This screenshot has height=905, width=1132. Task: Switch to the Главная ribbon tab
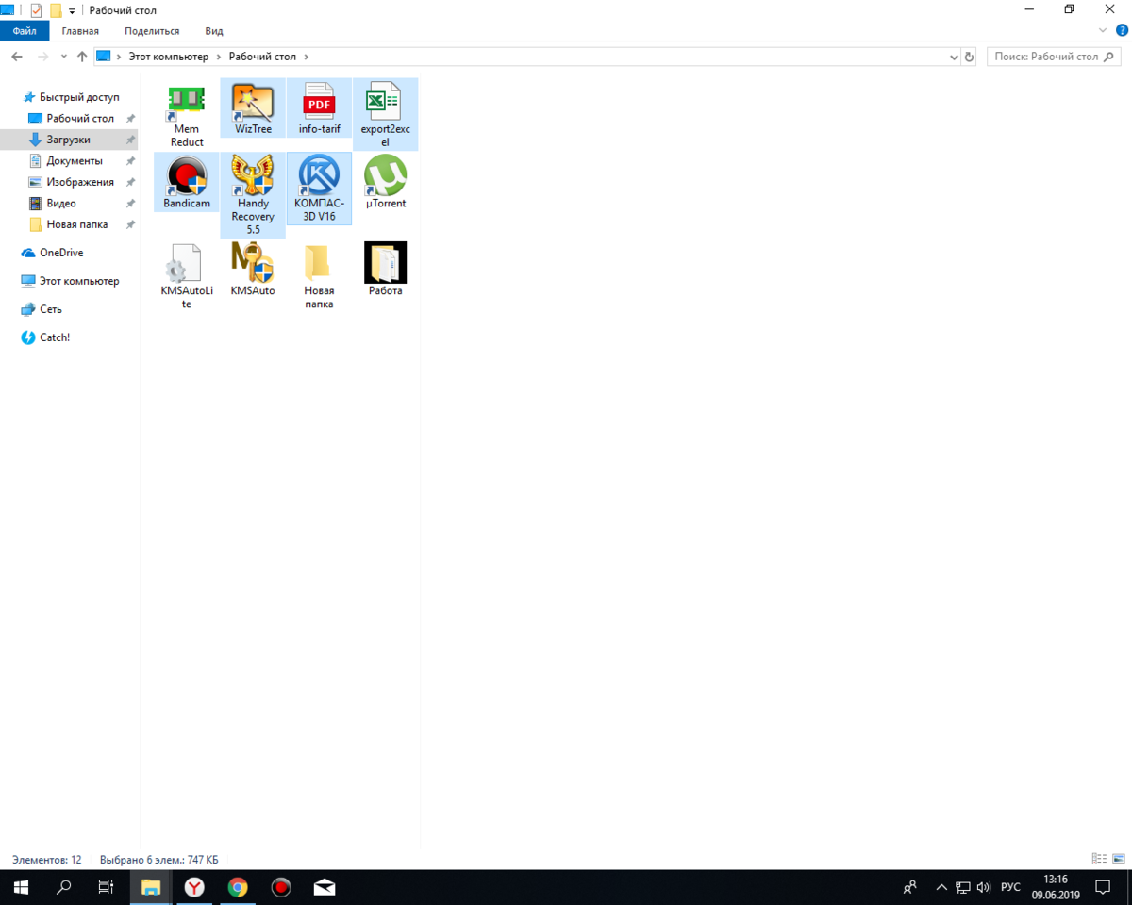click(x=80, y=31)
